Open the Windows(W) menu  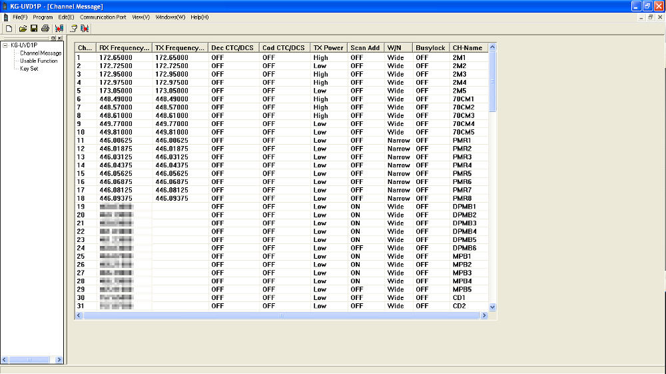tap(170, 17)
